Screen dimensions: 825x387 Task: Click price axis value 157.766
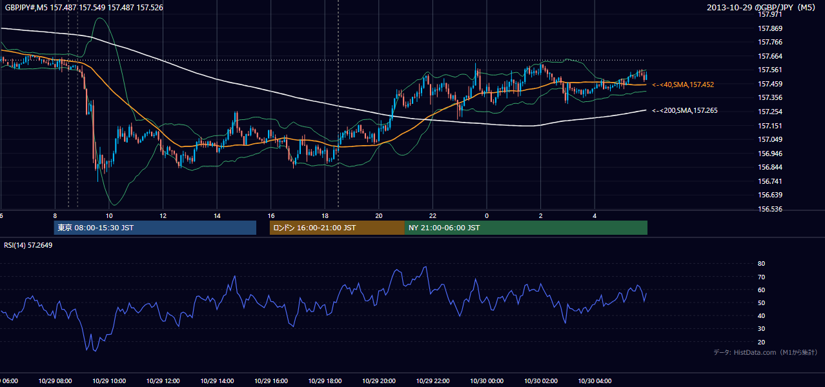(x=770, y=42)
